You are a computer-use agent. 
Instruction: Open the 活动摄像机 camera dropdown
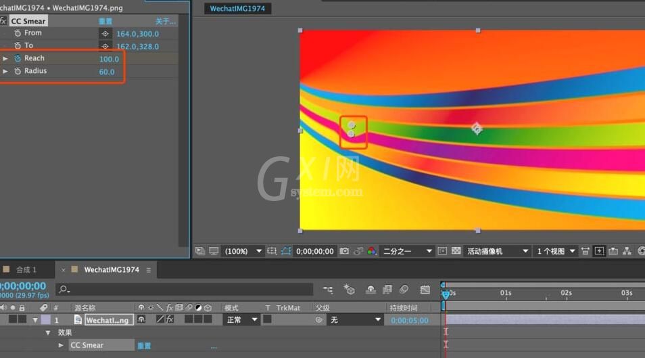497,251
